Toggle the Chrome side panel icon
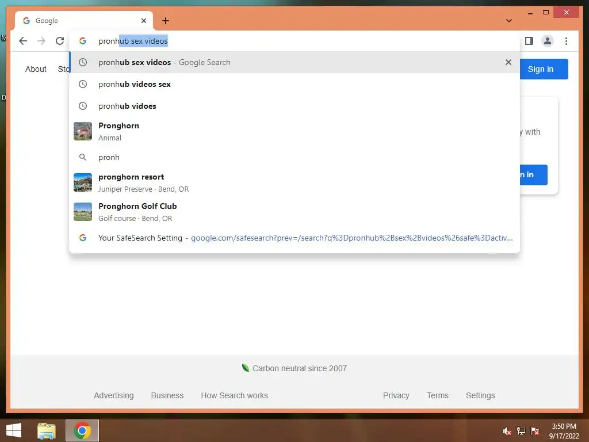Image resolution: width=589 pixels, height=442 pixels. (529, 41)
